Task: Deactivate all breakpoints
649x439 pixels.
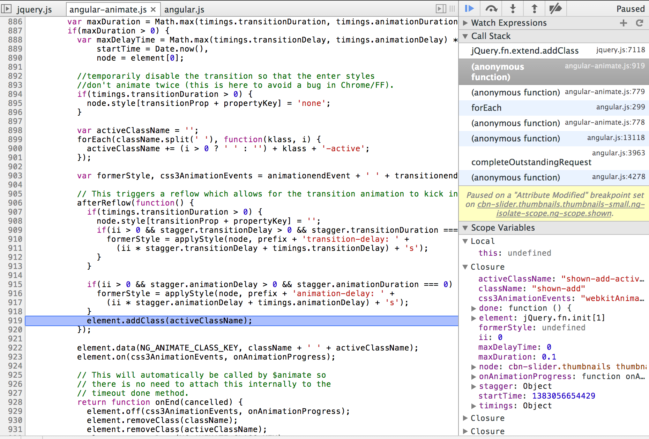Action: (x=555, y=8)
